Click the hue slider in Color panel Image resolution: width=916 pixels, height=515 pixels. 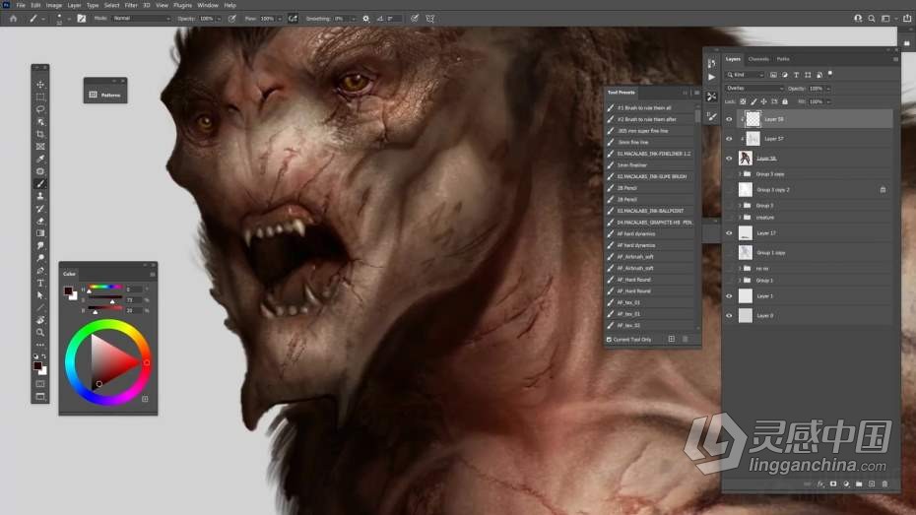(104, 288)
